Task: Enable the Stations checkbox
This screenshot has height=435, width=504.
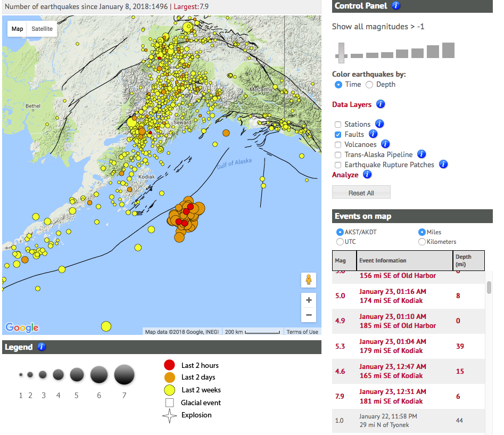Action: pyautogui.click(x=338, y=124)
